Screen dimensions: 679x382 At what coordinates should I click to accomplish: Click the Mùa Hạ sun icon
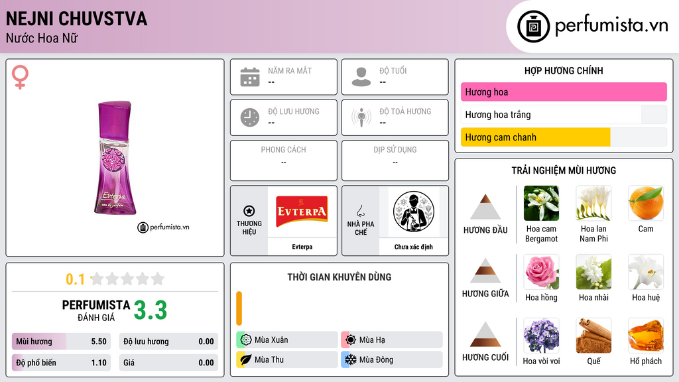(x=351, y=340)
